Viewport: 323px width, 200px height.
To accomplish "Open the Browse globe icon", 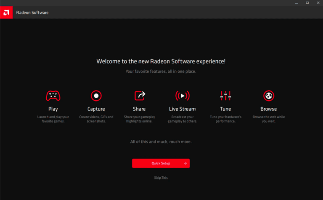I will coord(268,96).
